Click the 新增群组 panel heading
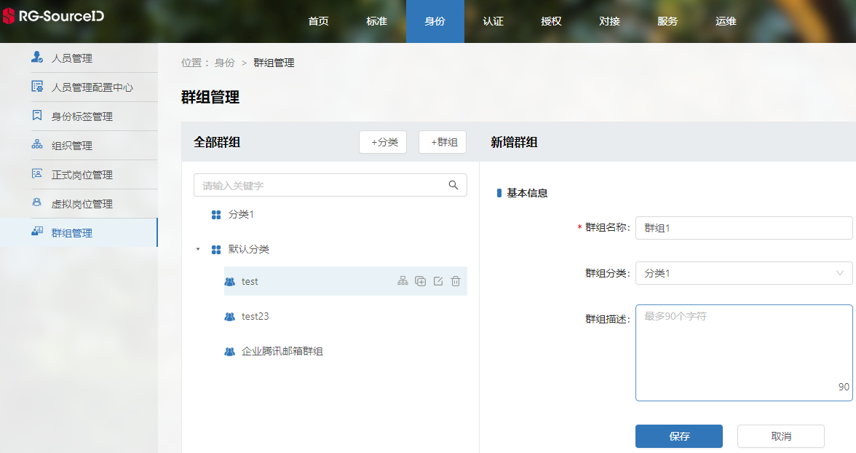Image resolution: width=856 pixels, height=453 pixels. [514, 143]
